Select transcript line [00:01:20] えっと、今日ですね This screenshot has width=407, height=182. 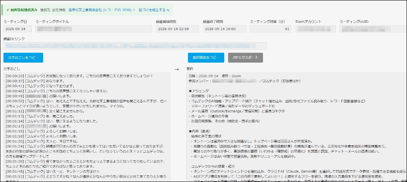41,141
